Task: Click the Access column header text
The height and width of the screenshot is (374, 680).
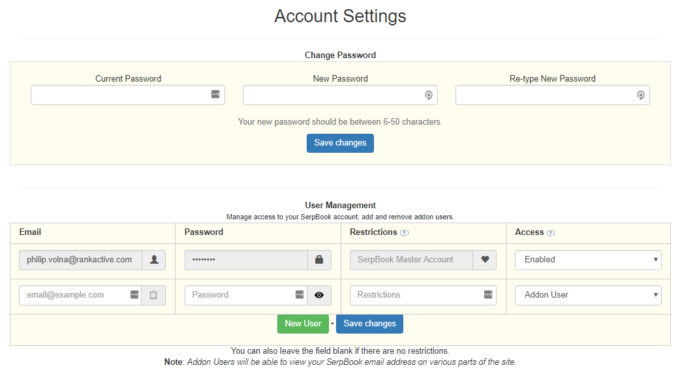Action: coord(529,232)
